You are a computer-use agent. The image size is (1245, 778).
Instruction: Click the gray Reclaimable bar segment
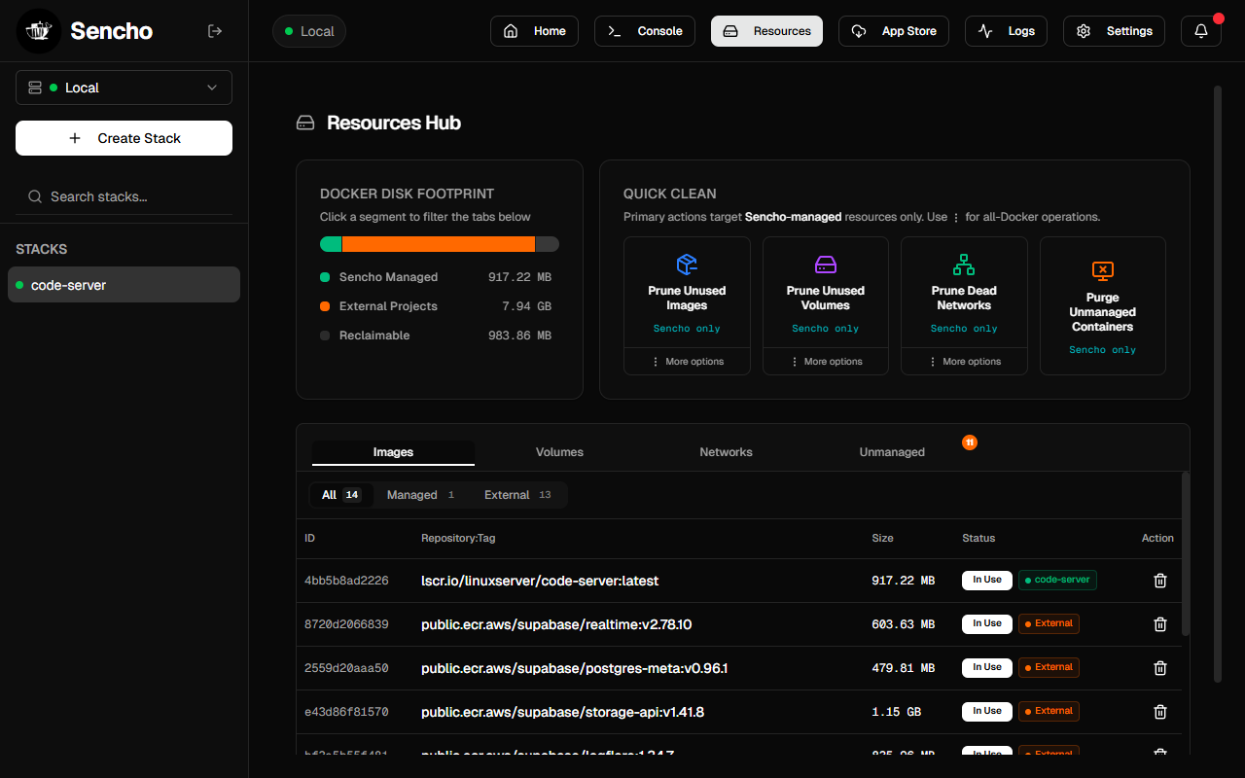point(547,244)
